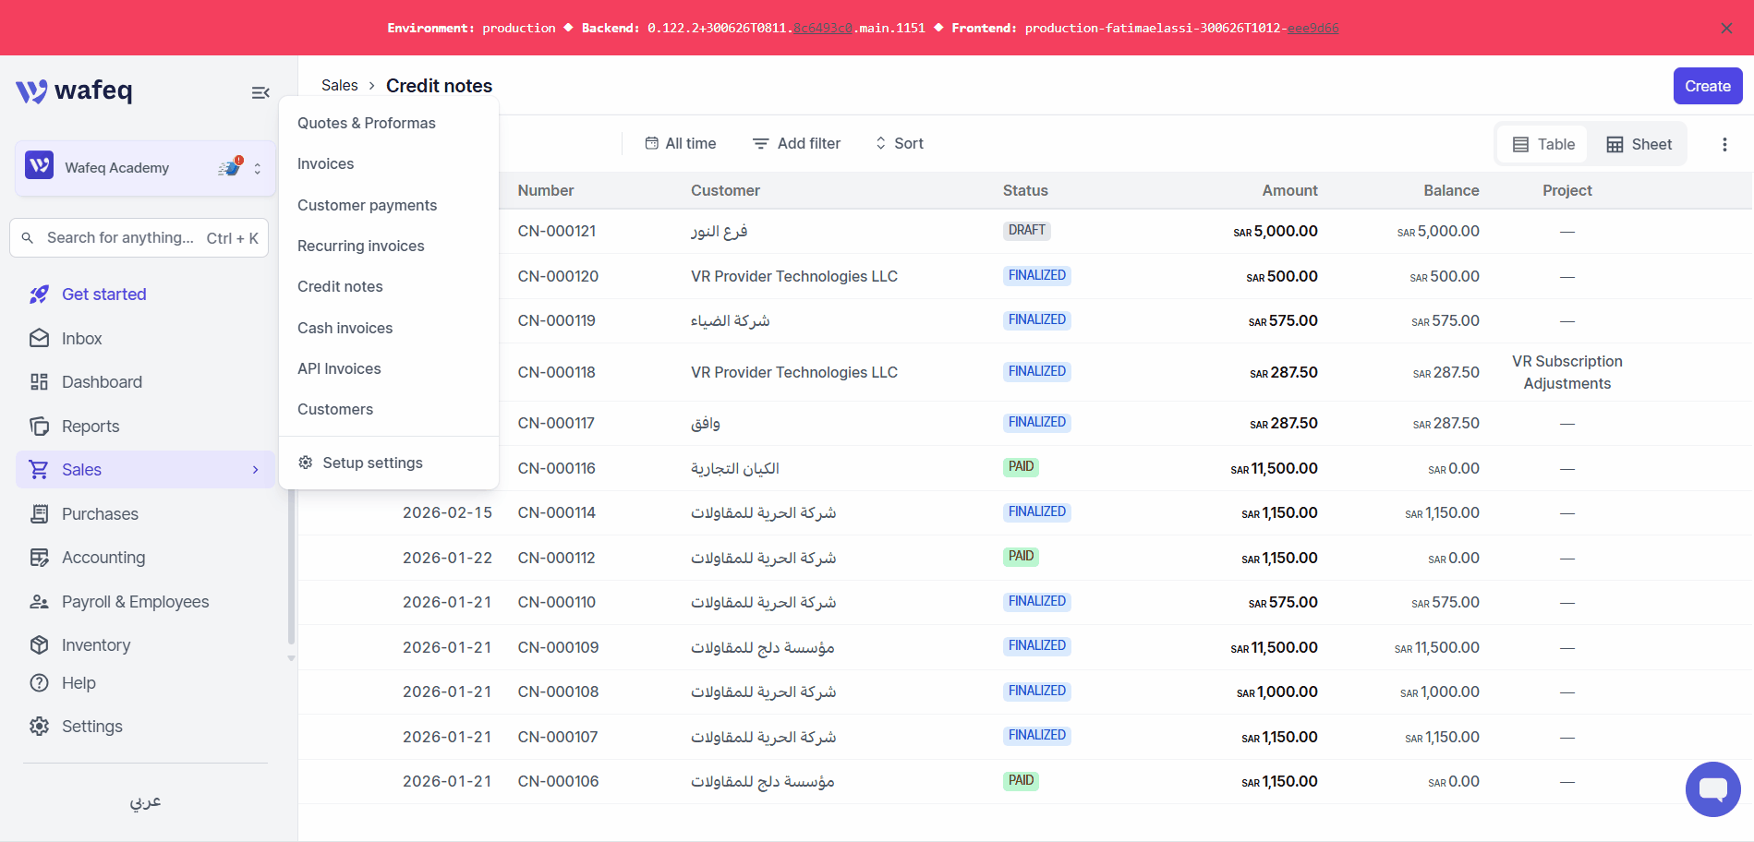The height and width of the screenshot is (842, 1754).
Task: Click the Create button
Action: pyautogui.click(x=1708, y=86)
